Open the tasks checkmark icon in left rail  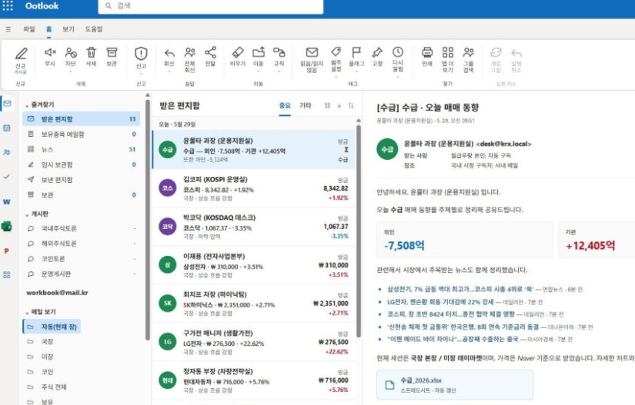click(7, 177)
